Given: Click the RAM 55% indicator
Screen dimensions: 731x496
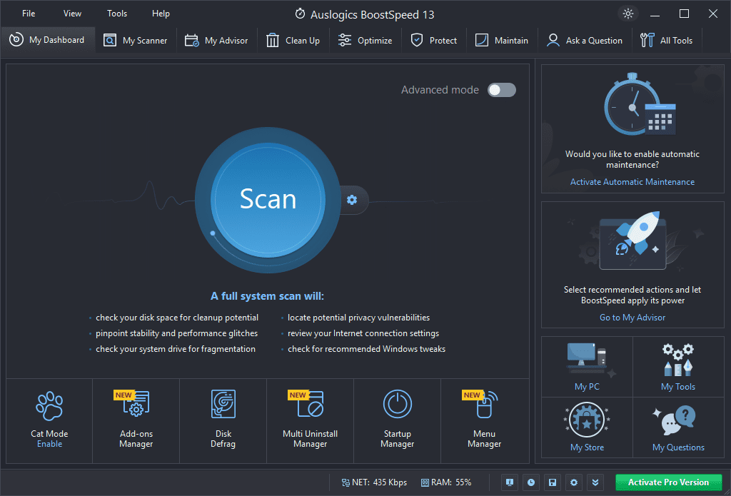Looking at the screenshot, I should tap(446, 482).
